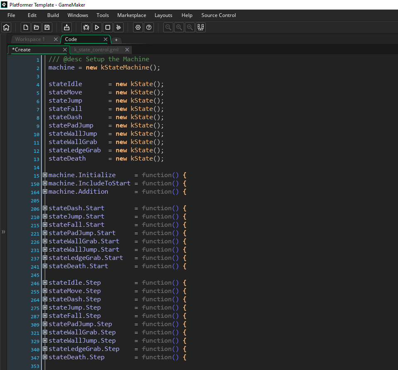The width and height of the screenshot is (398, 370).
Task: Switch to the Workspace 1 tab
Action: pyautogui.click(x=30, y=39)
